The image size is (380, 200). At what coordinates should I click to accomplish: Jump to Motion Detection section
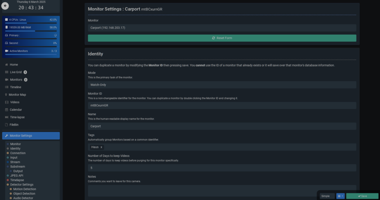tap(25, 189)
